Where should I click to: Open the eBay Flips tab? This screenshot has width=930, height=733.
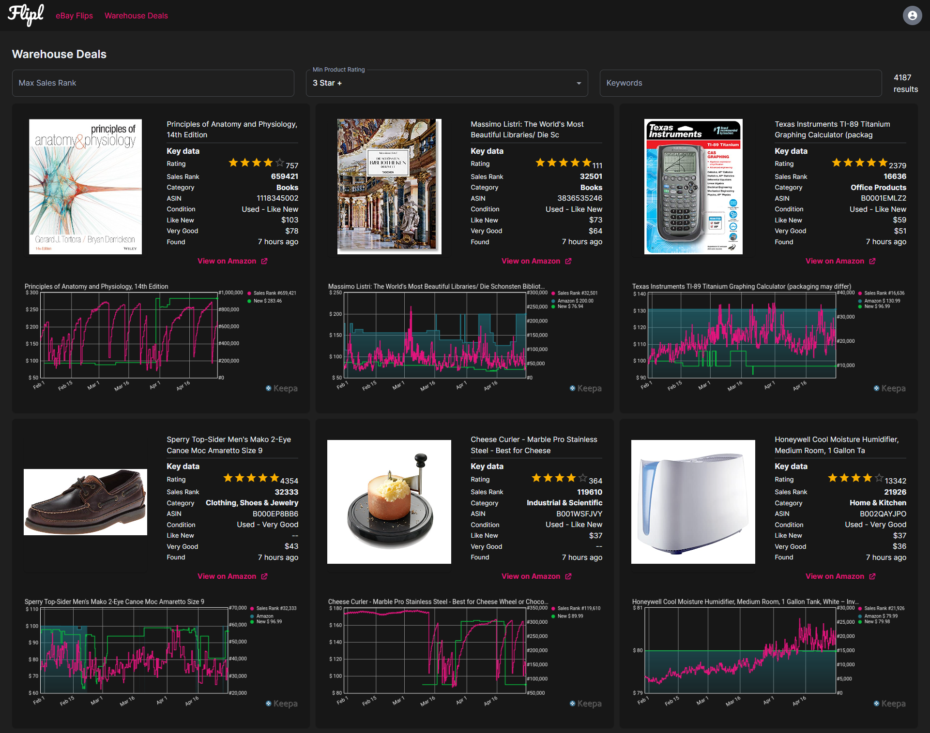click(74, 15)
